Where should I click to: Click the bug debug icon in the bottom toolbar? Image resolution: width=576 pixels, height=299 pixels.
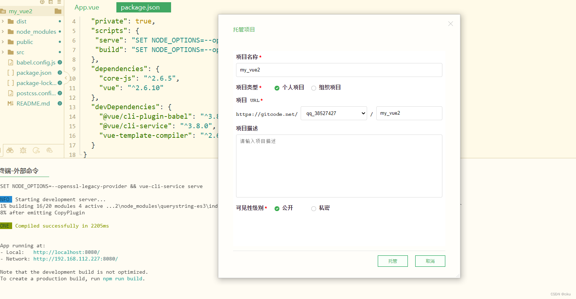23,150
